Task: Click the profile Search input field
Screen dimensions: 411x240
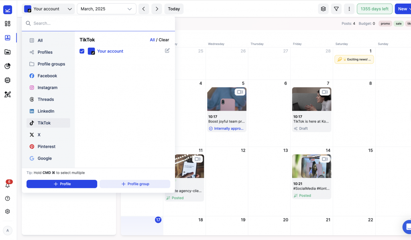Action: (100, 23)
